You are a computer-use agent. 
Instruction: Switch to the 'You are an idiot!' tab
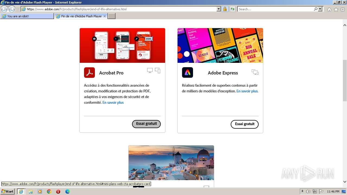click(27, 16)
